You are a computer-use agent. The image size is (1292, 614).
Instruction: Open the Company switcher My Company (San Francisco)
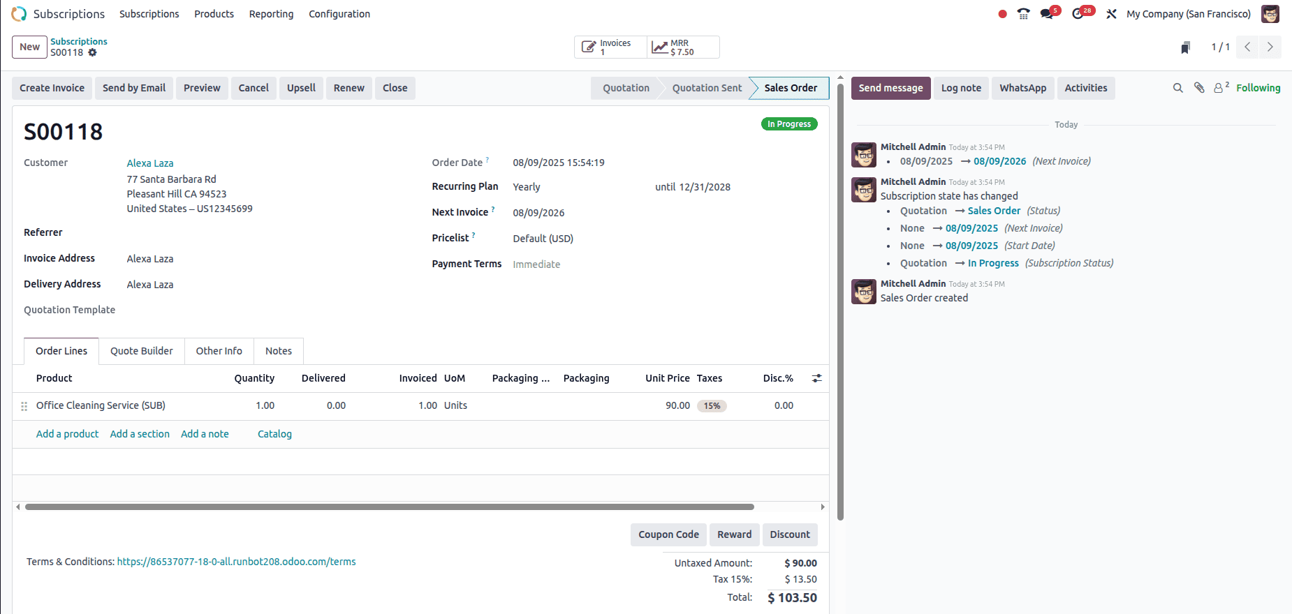(1189, 14)
